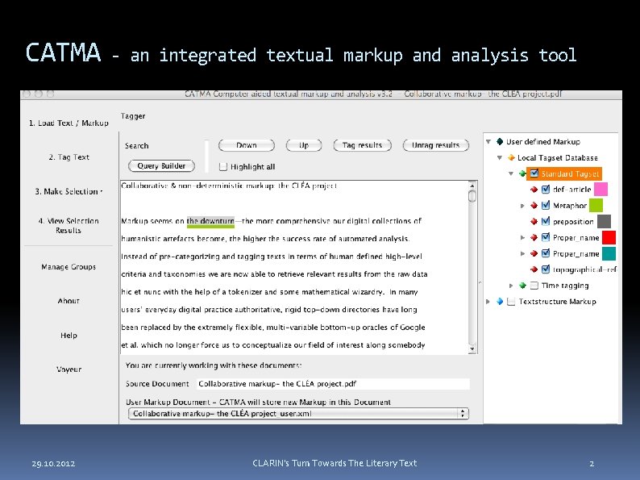Expand the Metaphor tag node

point(522,206)
